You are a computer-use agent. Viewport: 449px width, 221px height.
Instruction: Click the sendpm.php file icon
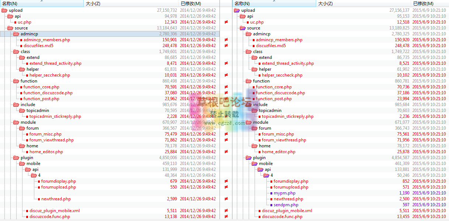(270, 204)
